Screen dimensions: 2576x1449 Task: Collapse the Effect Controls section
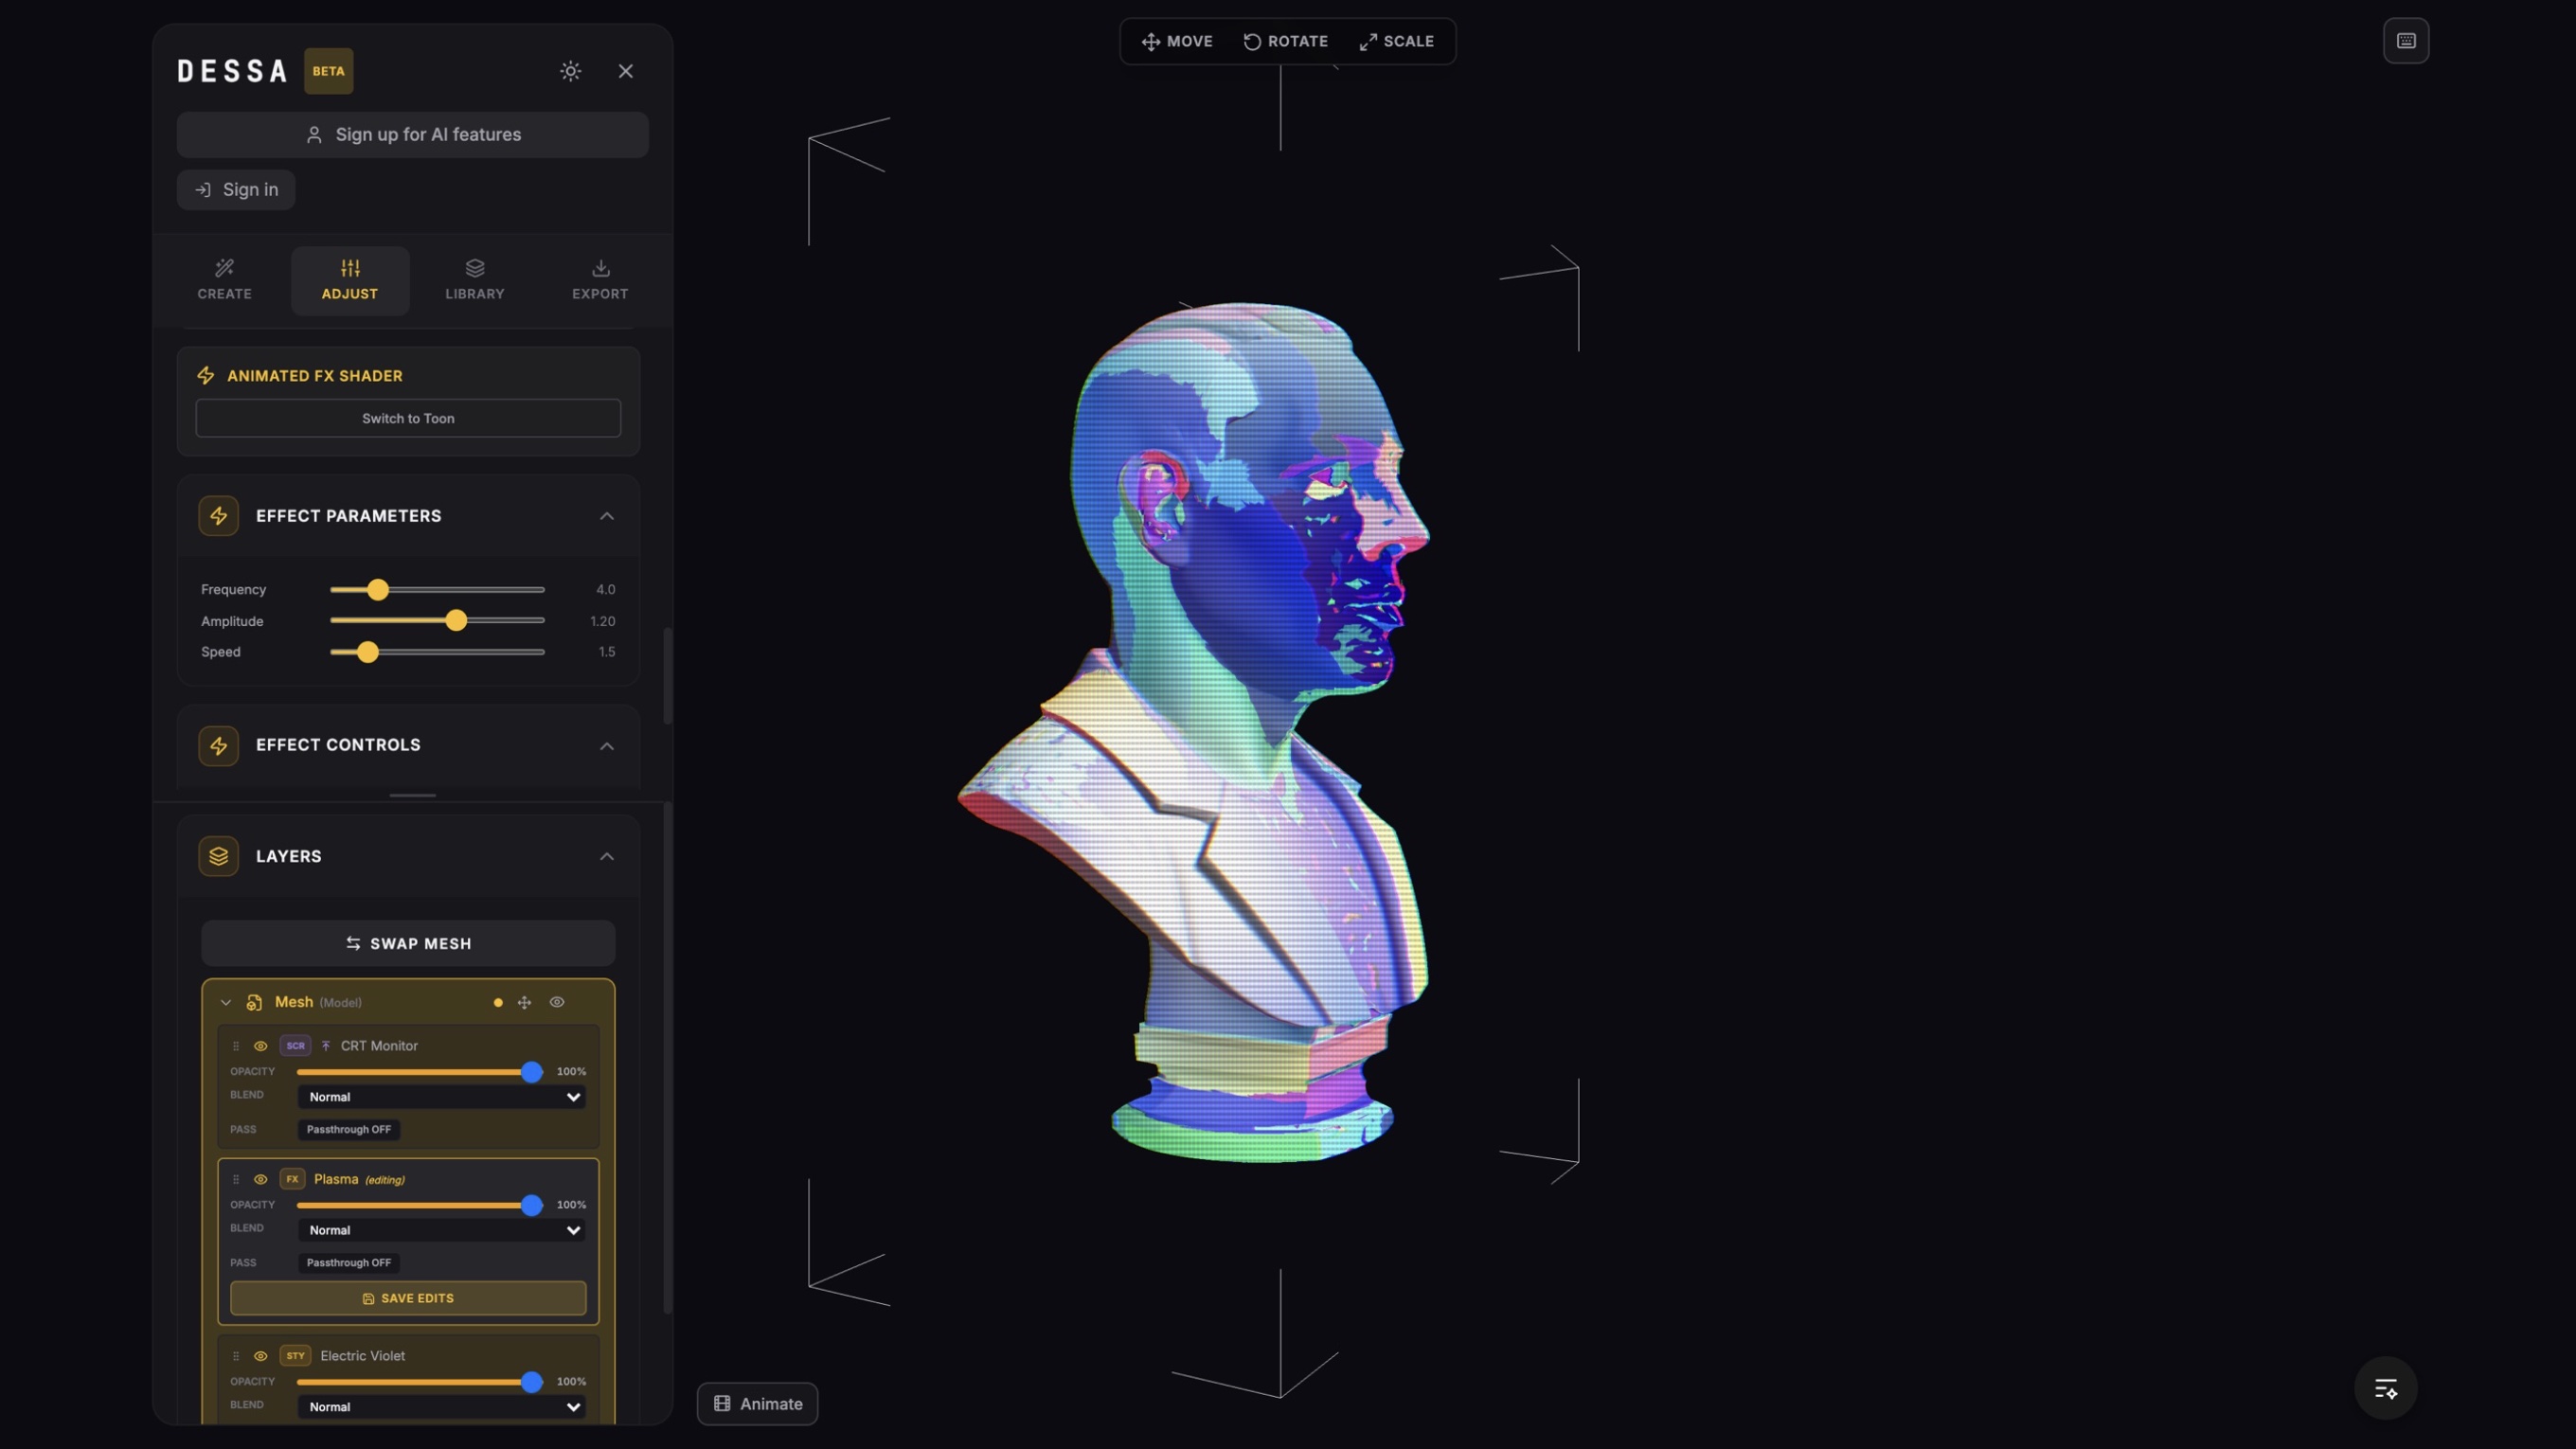pos(607,746)
